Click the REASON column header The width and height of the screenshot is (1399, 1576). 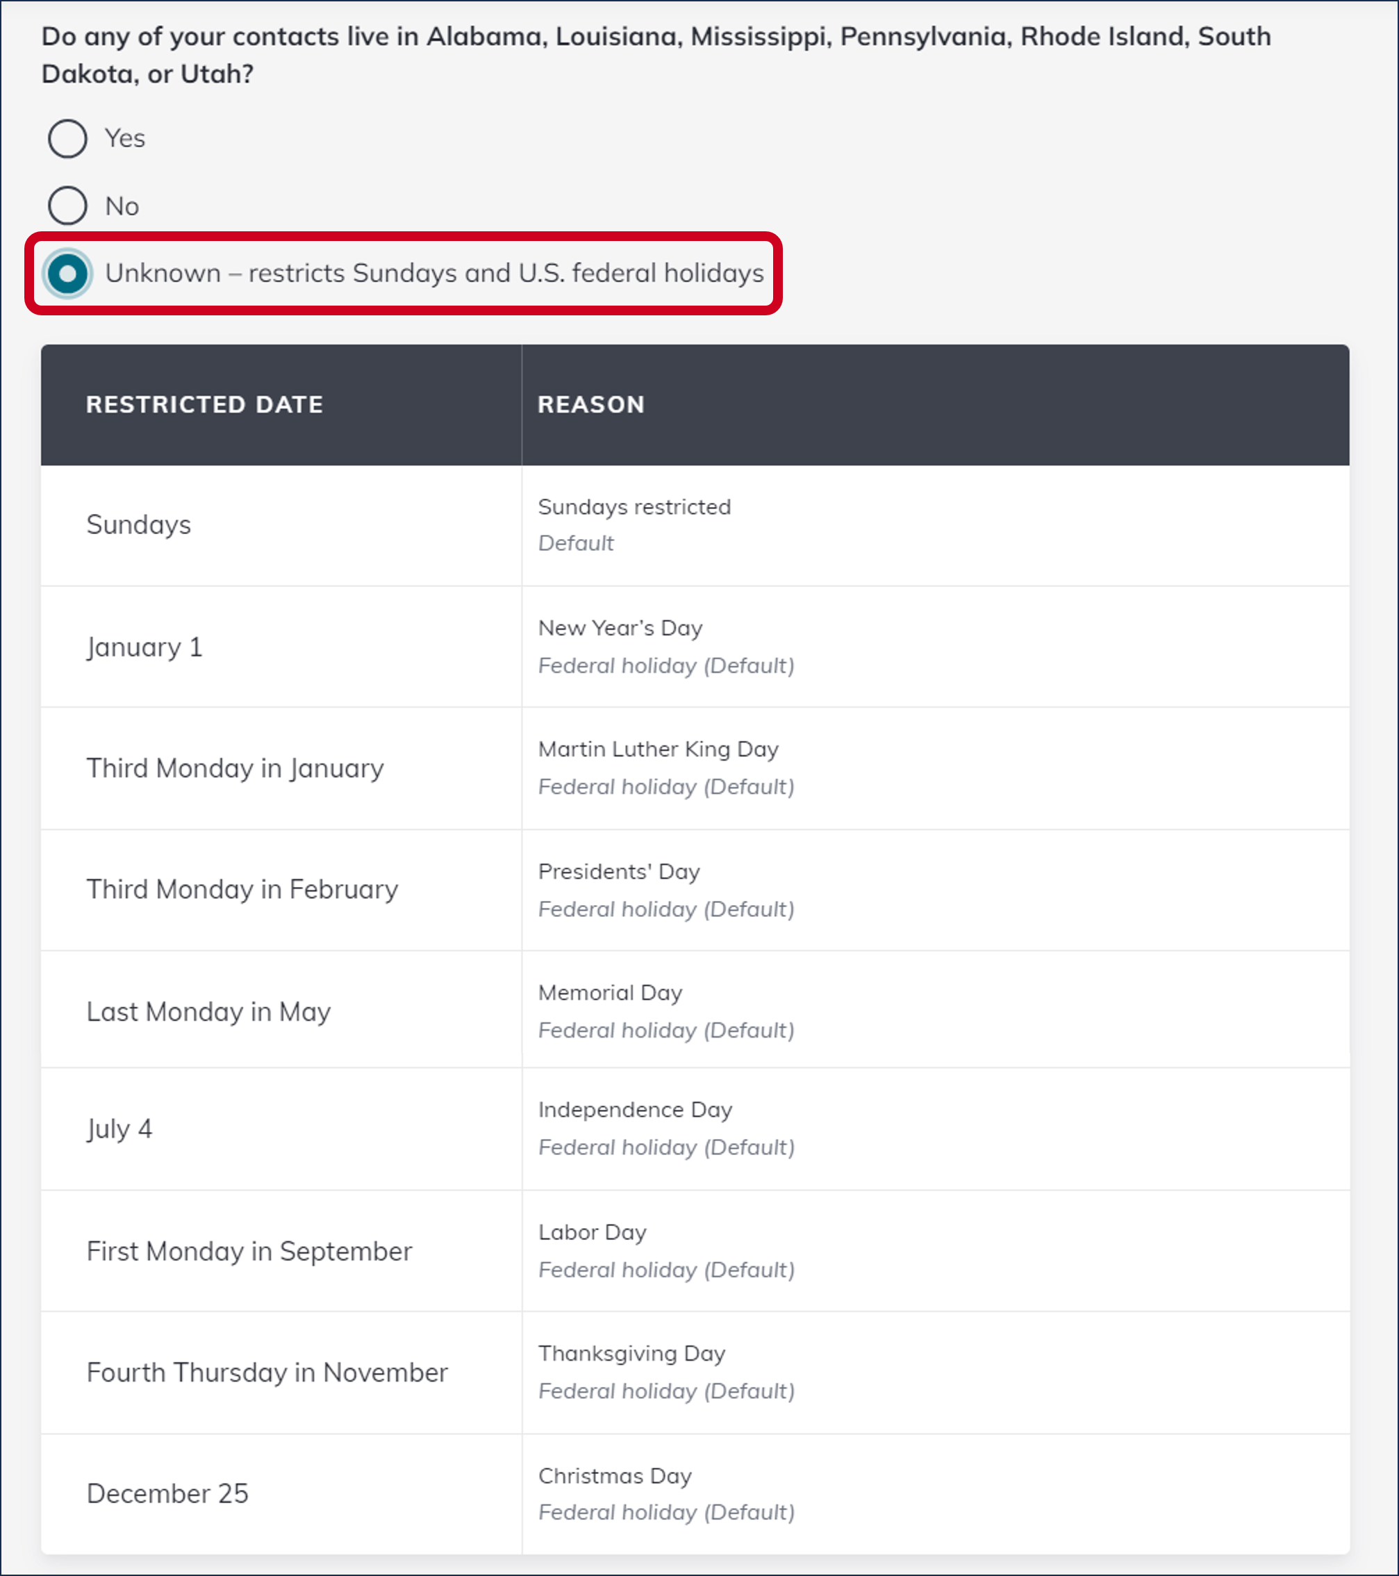click(590, 405)
